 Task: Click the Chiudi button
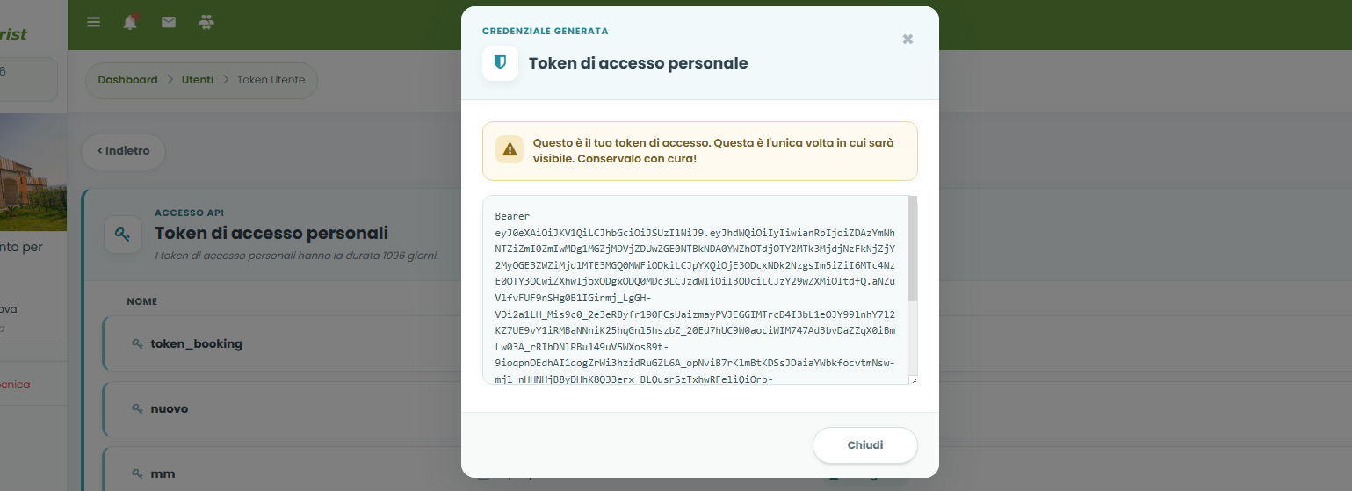[865, 445]
